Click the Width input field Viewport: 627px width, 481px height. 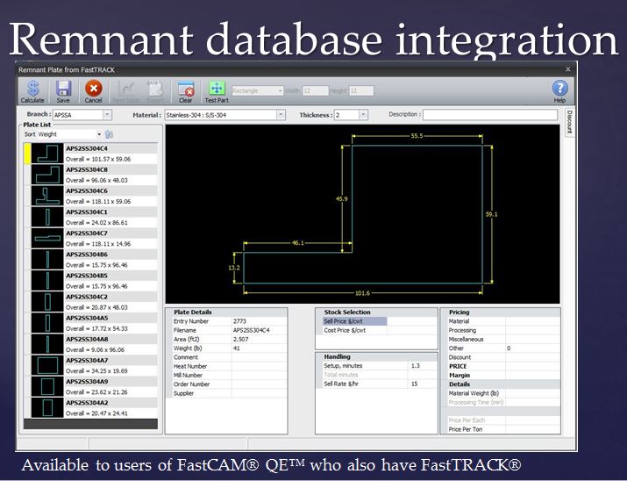pos(316,90)
